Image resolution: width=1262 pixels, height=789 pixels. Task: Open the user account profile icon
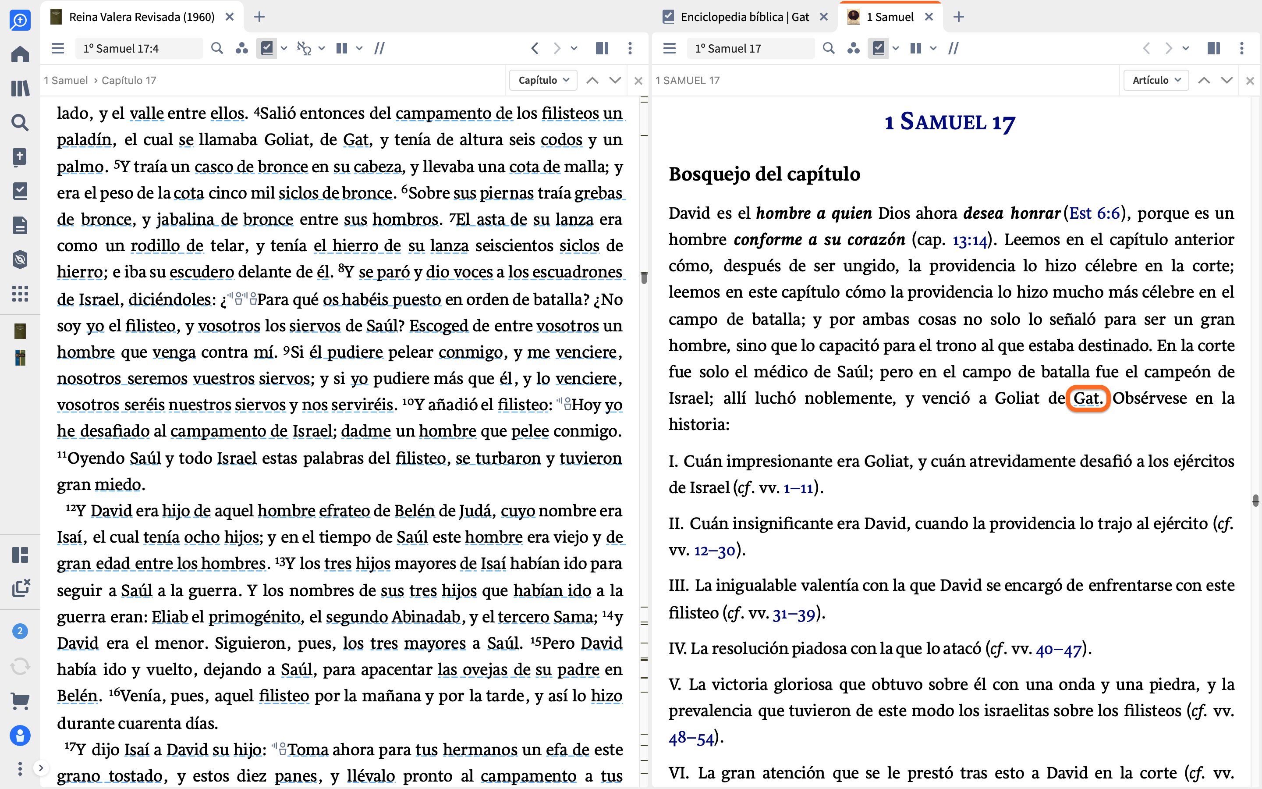pos(20,736)
